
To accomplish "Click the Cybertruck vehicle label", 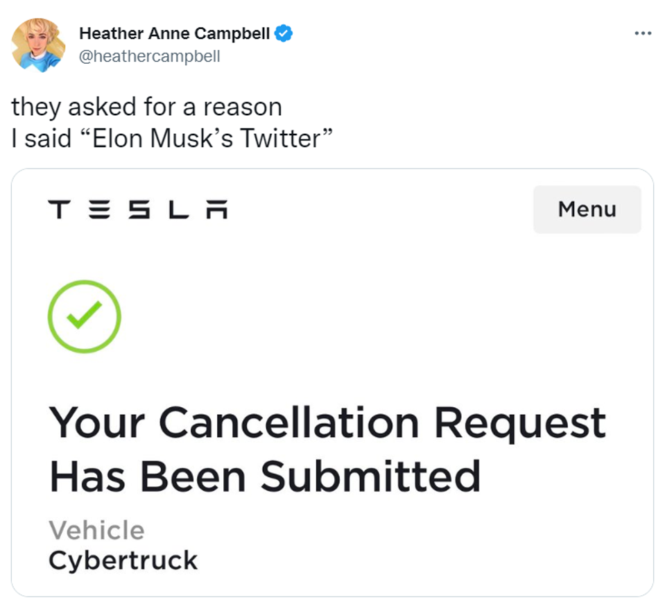I will (122, 560).
